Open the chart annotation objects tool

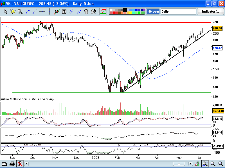(57, 11)
